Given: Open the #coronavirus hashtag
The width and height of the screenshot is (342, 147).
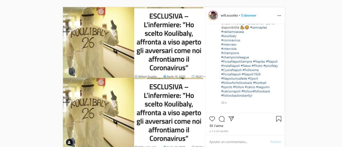Looking at the screenshot, I should pyautogui.click(x=230, y=40).
